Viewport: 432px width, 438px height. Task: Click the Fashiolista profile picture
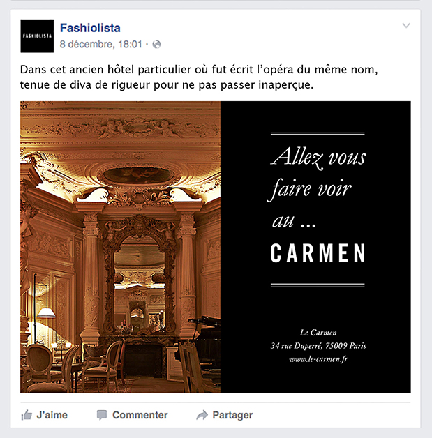37,36
